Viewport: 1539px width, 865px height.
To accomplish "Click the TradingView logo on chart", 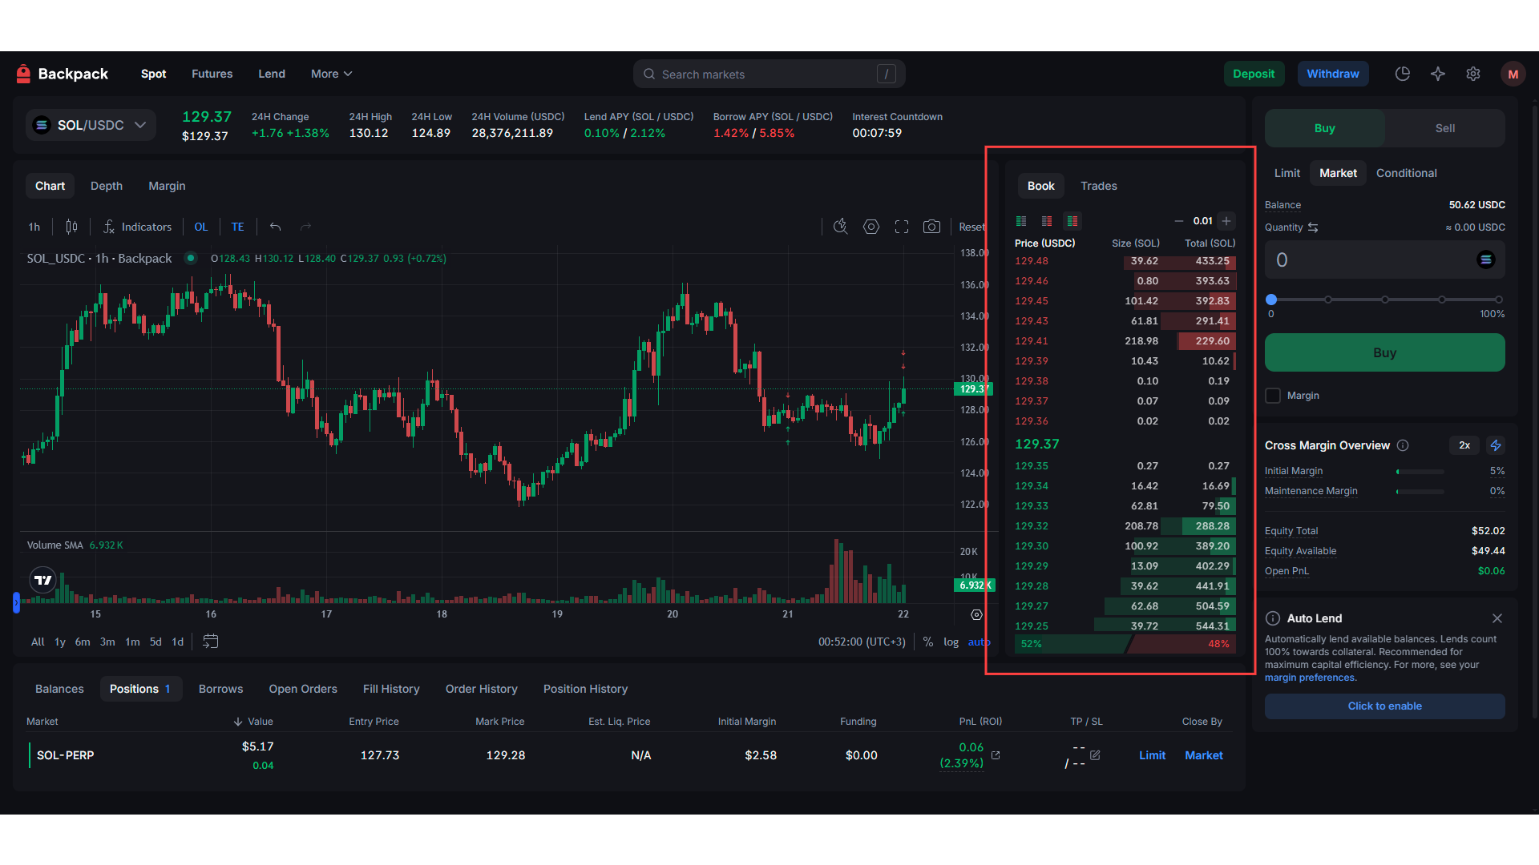I will point(42,580).
